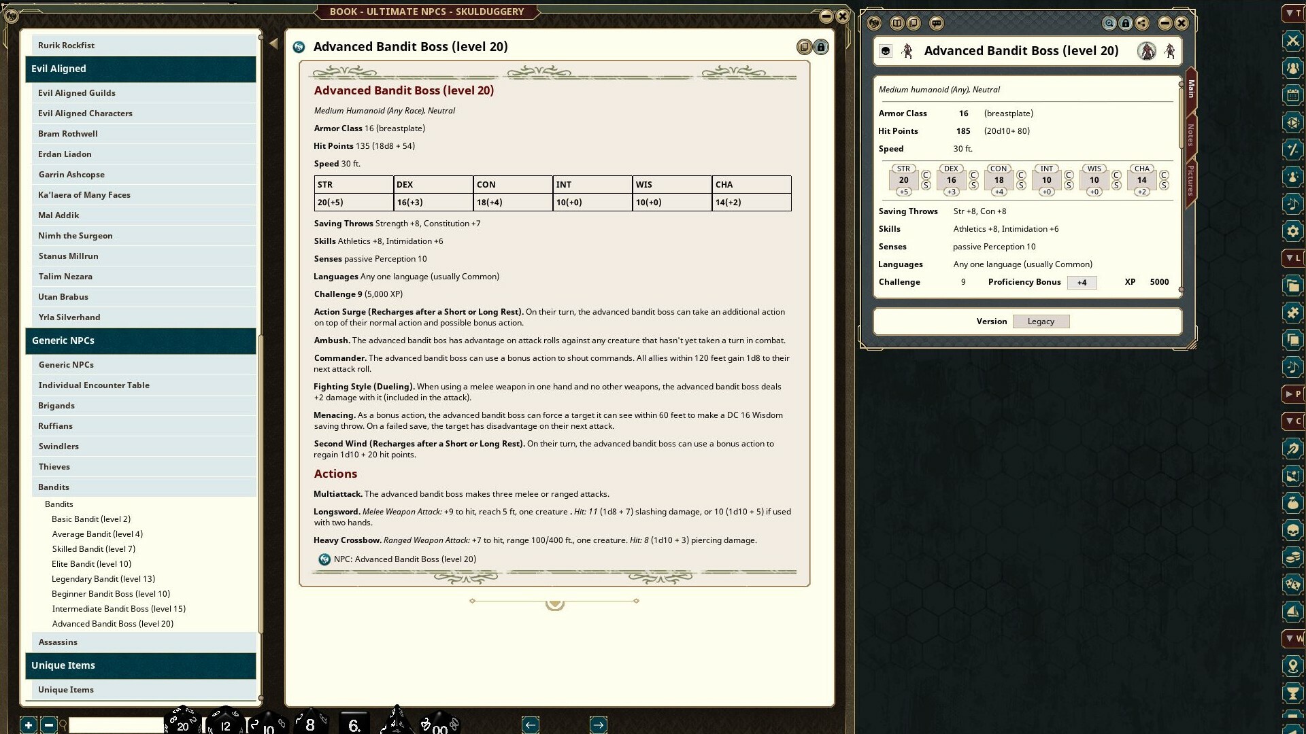Click the skull token icon beside the NPC name
The image size is (1306, 734).
(884, 51)
